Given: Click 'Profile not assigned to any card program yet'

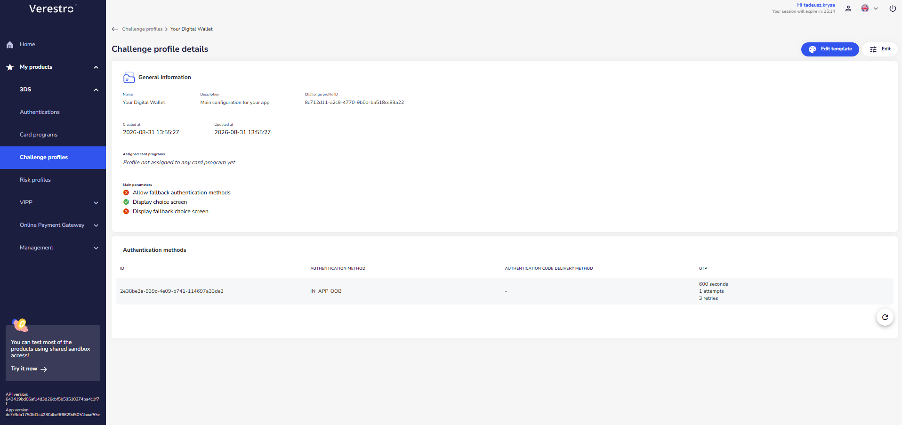Looking at the screenshot, I should (179, 162).
